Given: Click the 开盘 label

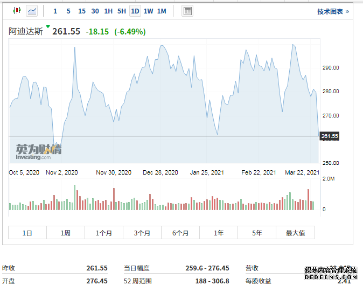Looking at the screenshot, I should click(x=8, y=281).
